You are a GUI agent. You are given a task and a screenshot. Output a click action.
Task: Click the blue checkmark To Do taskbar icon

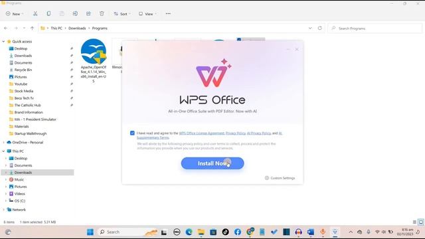[x=274, y=232]
